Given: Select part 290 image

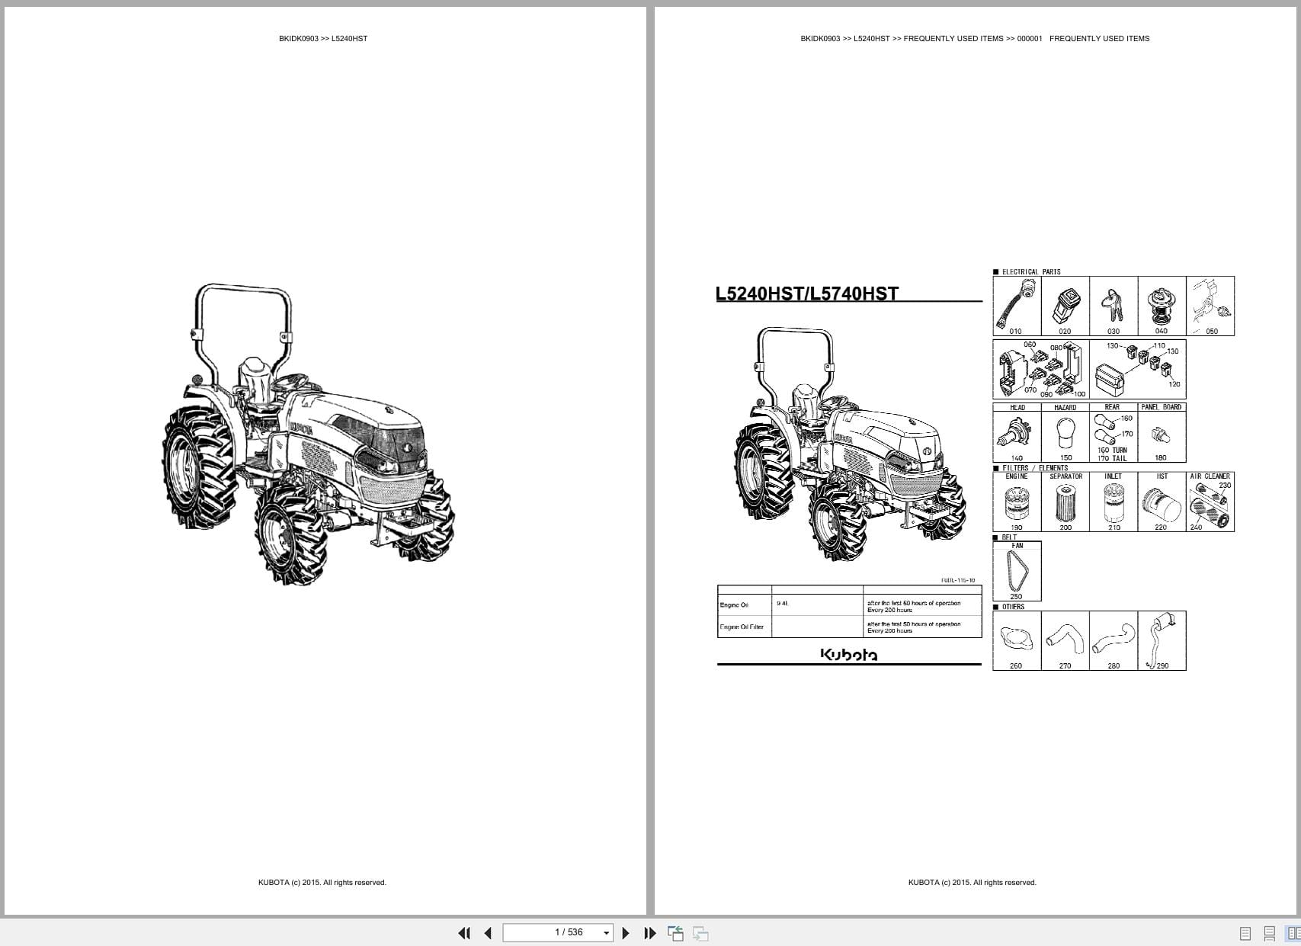Looking at the screenshot, I should (1162, 640).
